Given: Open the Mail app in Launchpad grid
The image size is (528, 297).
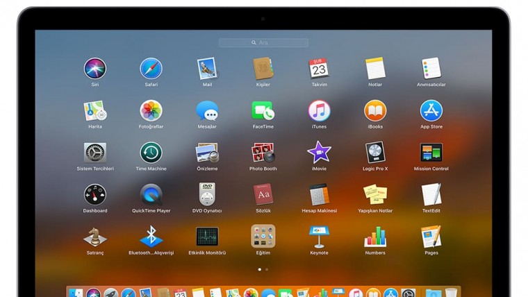Looking at the screenshot, I should [207, 69].
